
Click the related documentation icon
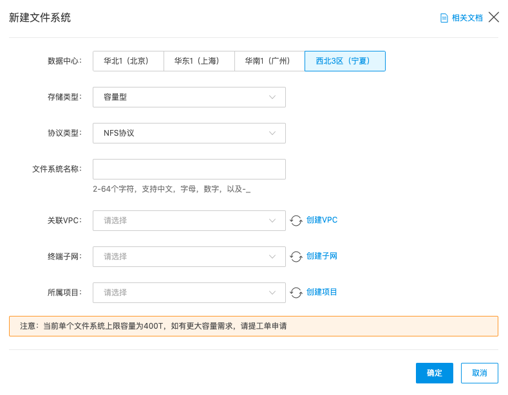click(444, 18)
